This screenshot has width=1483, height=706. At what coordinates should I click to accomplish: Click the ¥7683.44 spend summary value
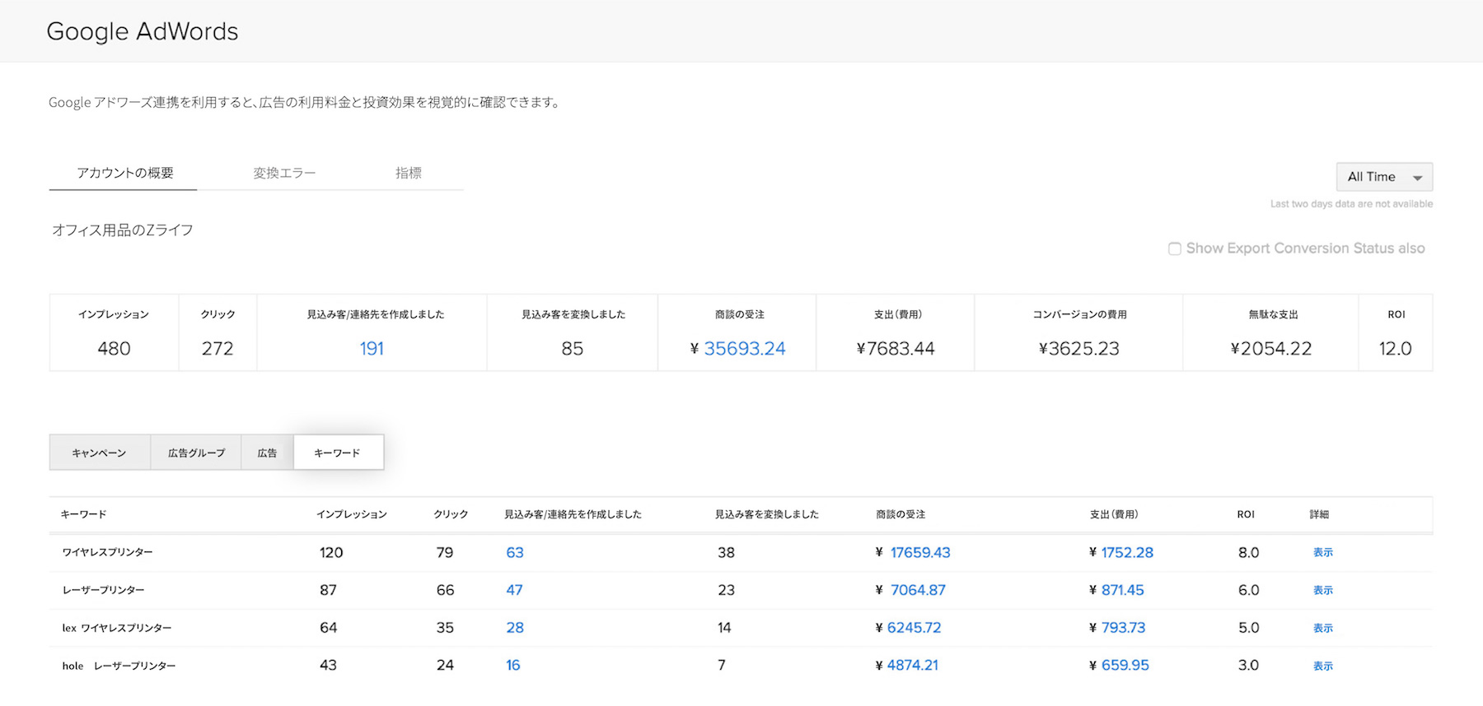(896, 349)
